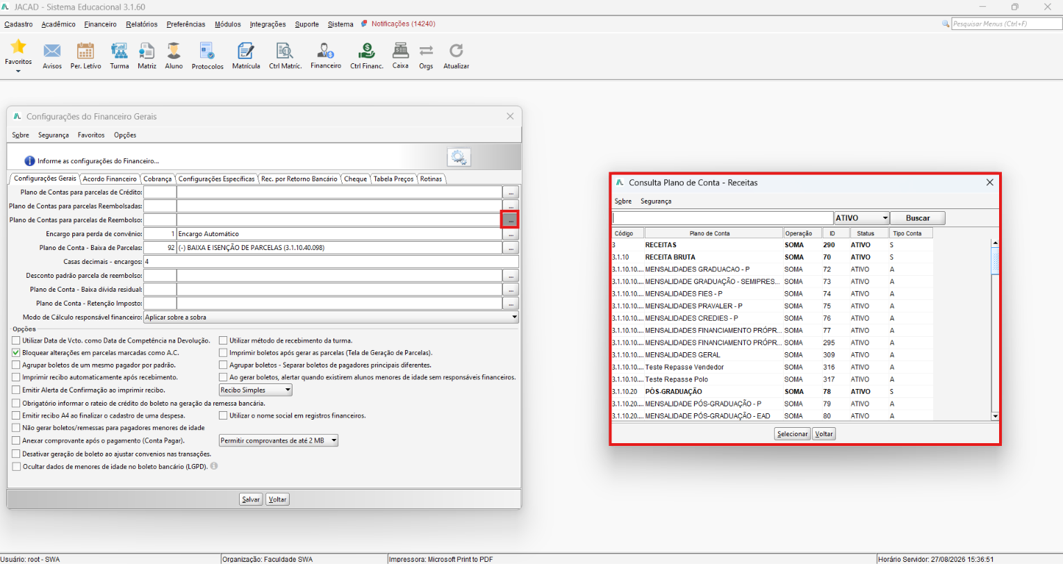Open lookup for Plano de Contas parcelas de Crédito
Viewport: 1063px width, 564px height.
click(x=511, y=192)
